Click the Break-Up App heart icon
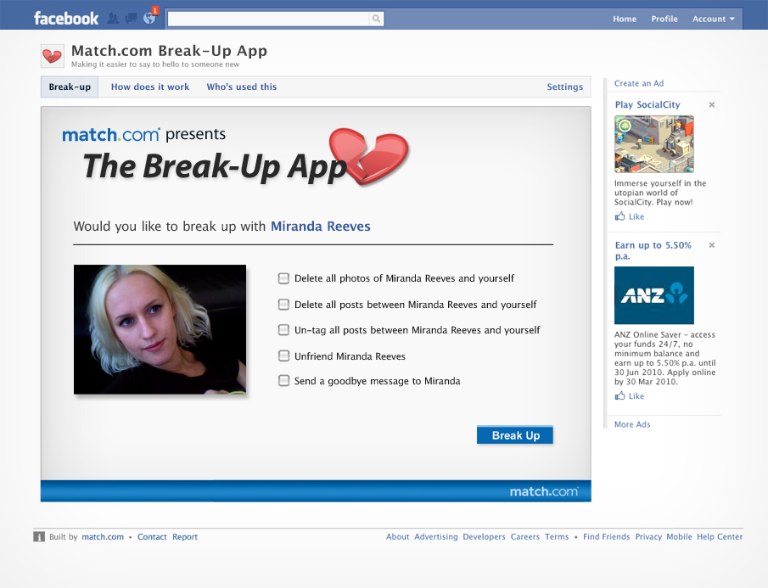 [53, 55]
